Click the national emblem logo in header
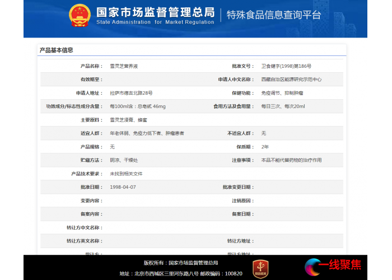The width and height of the screenshot is (392, 280). pos(79,16)
